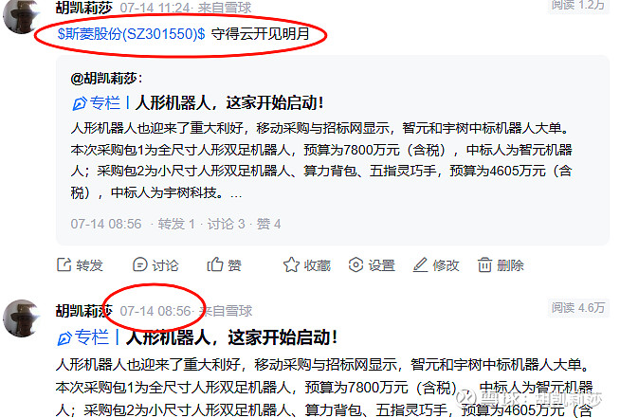Viewport: 620px width, 418px height.
Task: Like the post with thumbs-up 赞
Action: (215, 264)
